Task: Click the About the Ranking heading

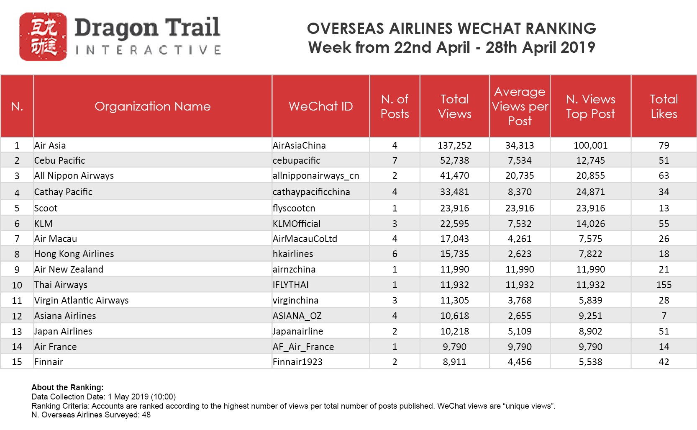Action: [67, 387]
